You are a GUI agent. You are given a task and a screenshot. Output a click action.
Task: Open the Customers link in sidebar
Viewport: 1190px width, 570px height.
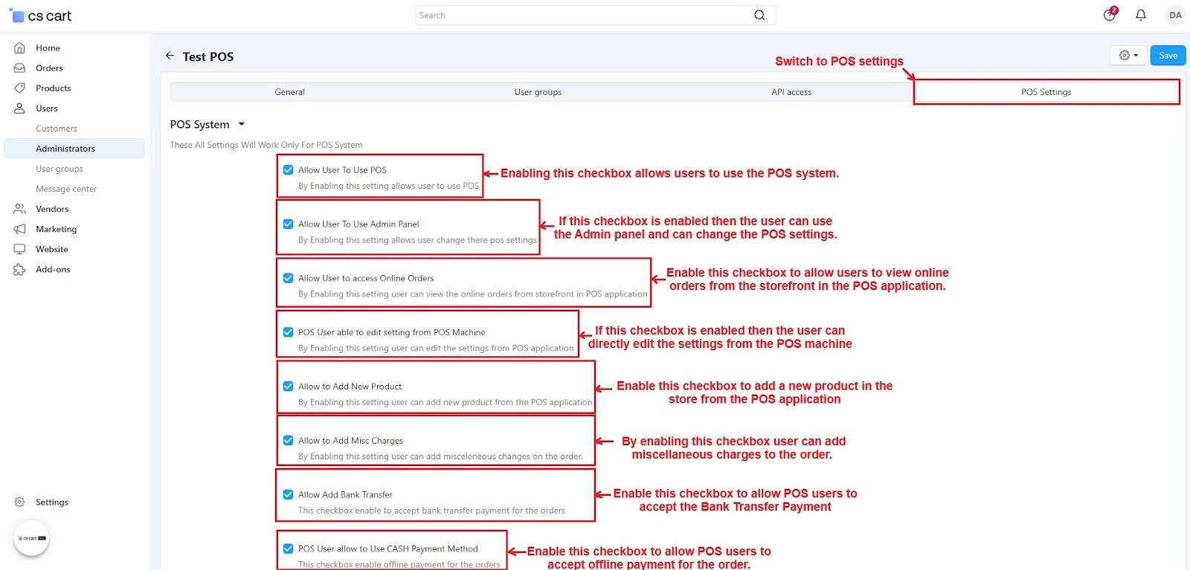[x=57, y=129]
